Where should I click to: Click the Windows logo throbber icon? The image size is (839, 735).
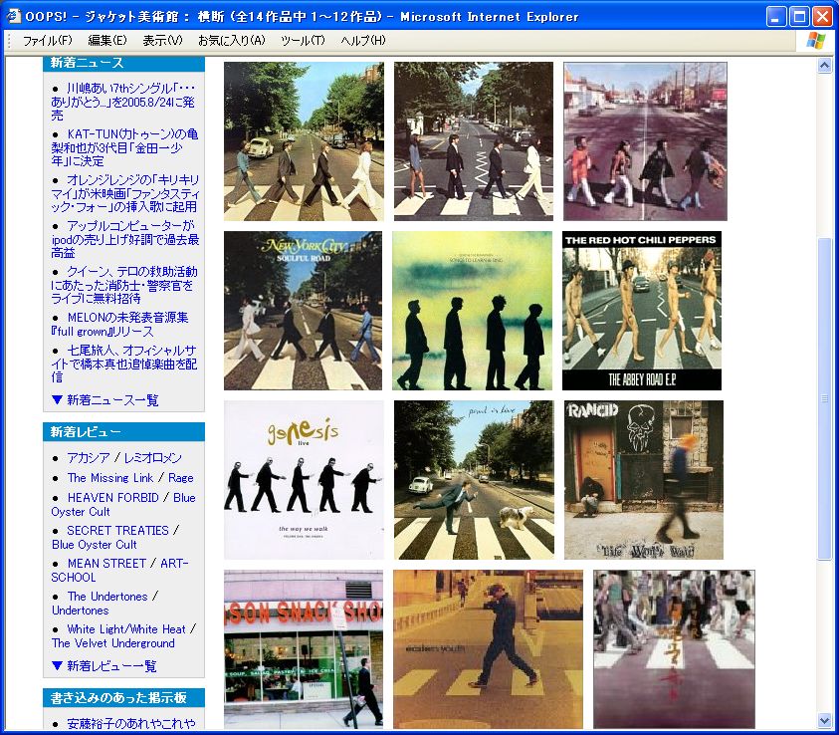816,40
